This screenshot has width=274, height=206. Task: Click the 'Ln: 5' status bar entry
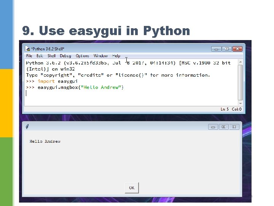click(225, 109)
